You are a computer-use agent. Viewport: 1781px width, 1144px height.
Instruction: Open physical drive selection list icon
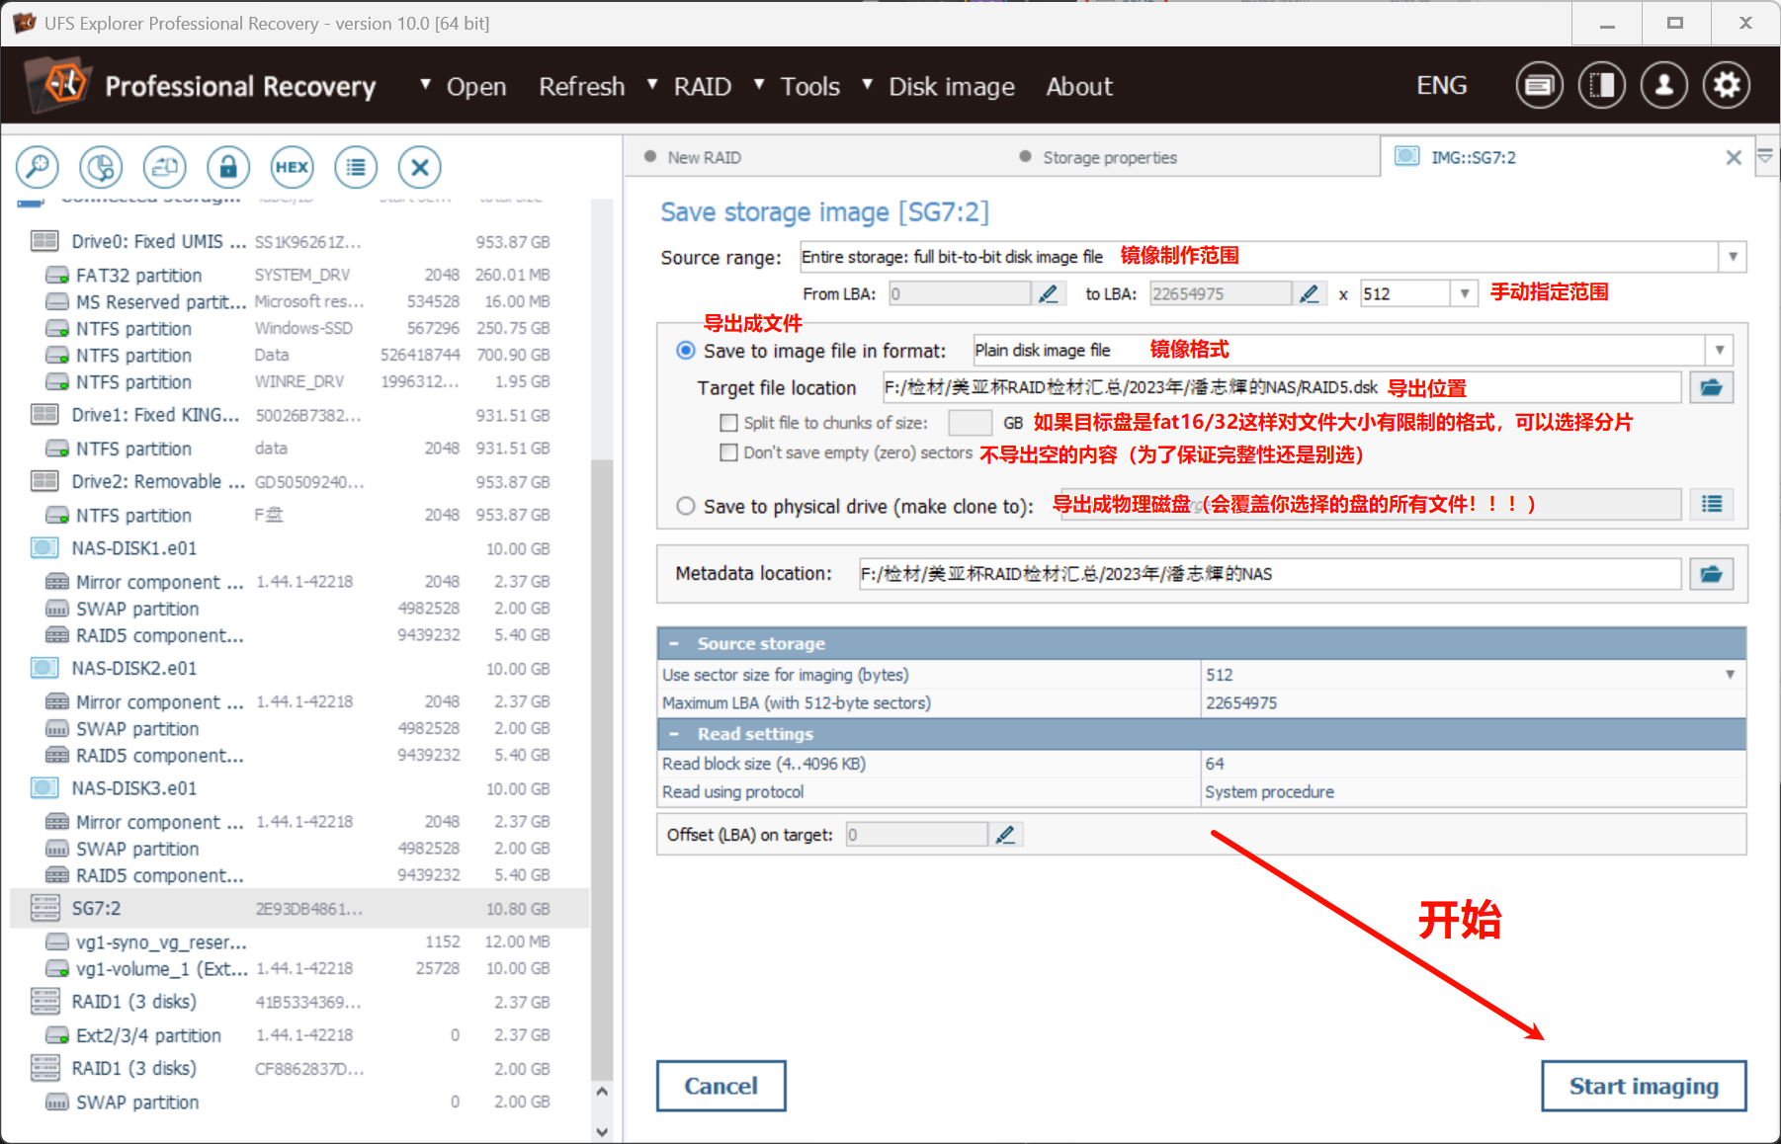pos(1711,505)
